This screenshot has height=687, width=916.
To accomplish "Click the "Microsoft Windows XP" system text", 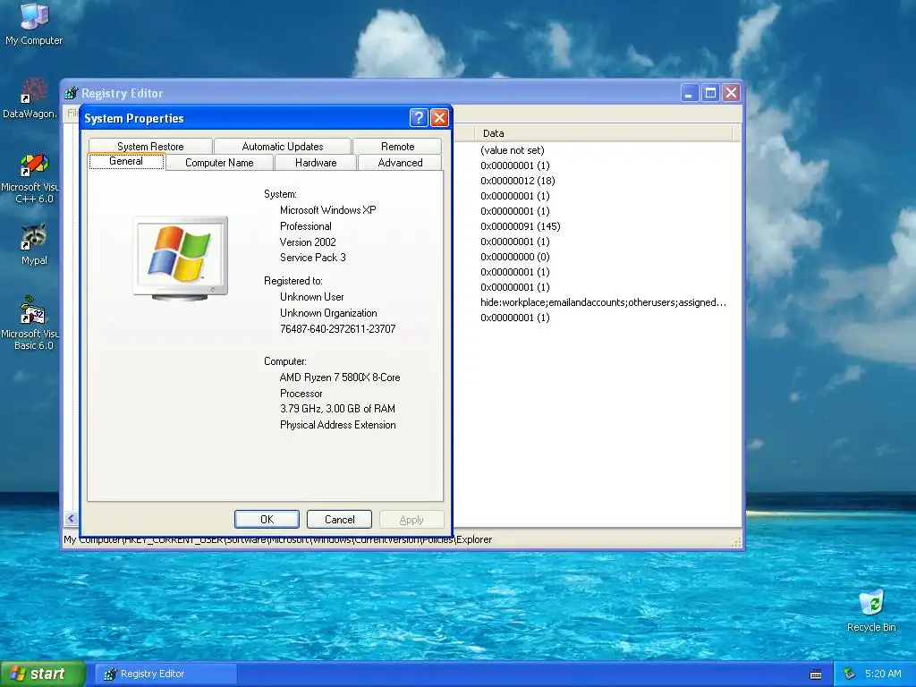I will pyautogui.click(x=327, y=209).
